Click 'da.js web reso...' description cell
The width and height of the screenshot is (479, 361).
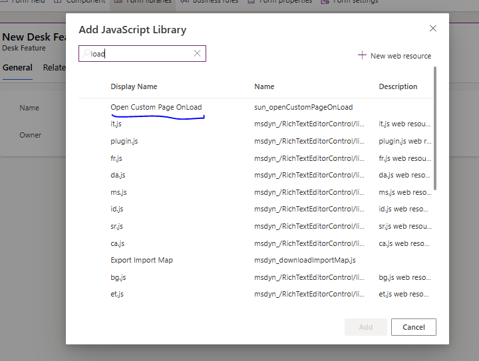pos(404,175)
